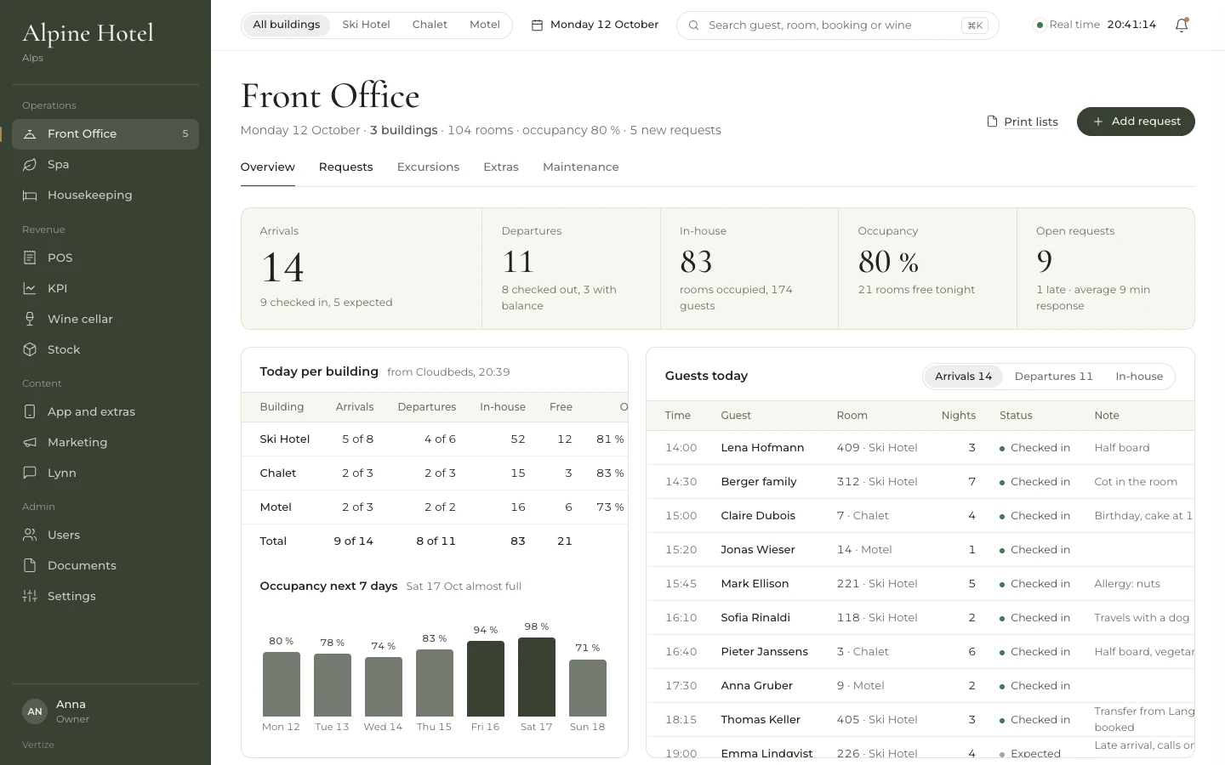Filter by Ski Hotel building

(x=366, y=25)
